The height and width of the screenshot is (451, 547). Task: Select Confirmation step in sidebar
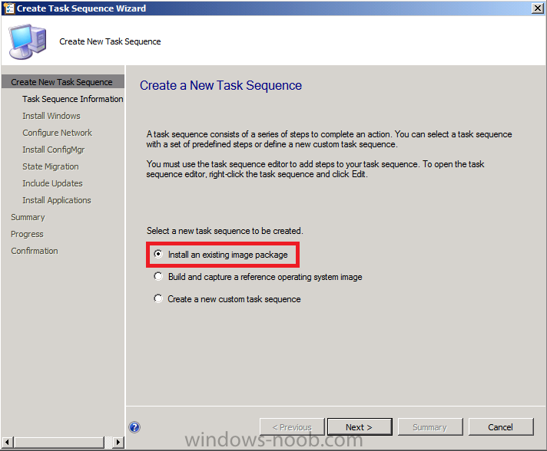click(x=34, y=251)
